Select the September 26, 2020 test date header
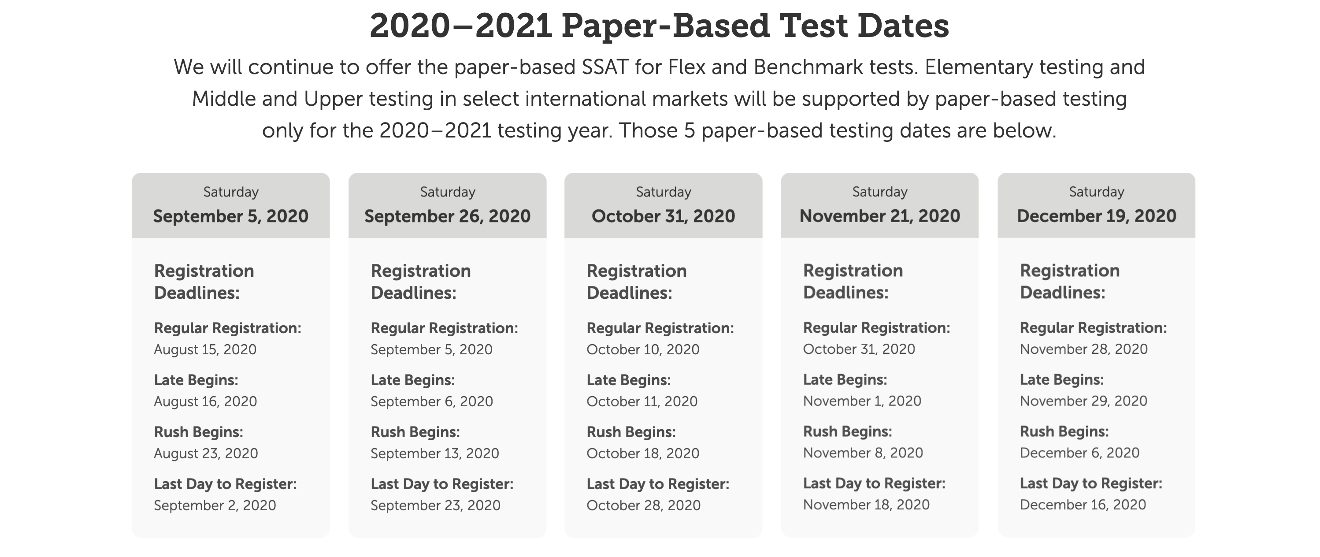 (447, 205)
